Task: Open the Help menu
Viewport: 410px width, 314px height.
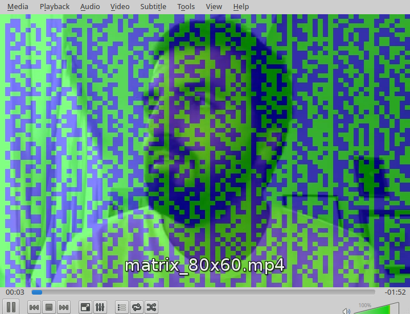Action: (x=241, y=6)
